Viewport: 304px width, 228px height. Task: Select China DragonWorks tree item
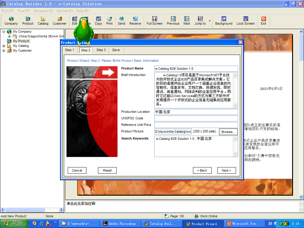pyautogui.click(x=41, y=36)
